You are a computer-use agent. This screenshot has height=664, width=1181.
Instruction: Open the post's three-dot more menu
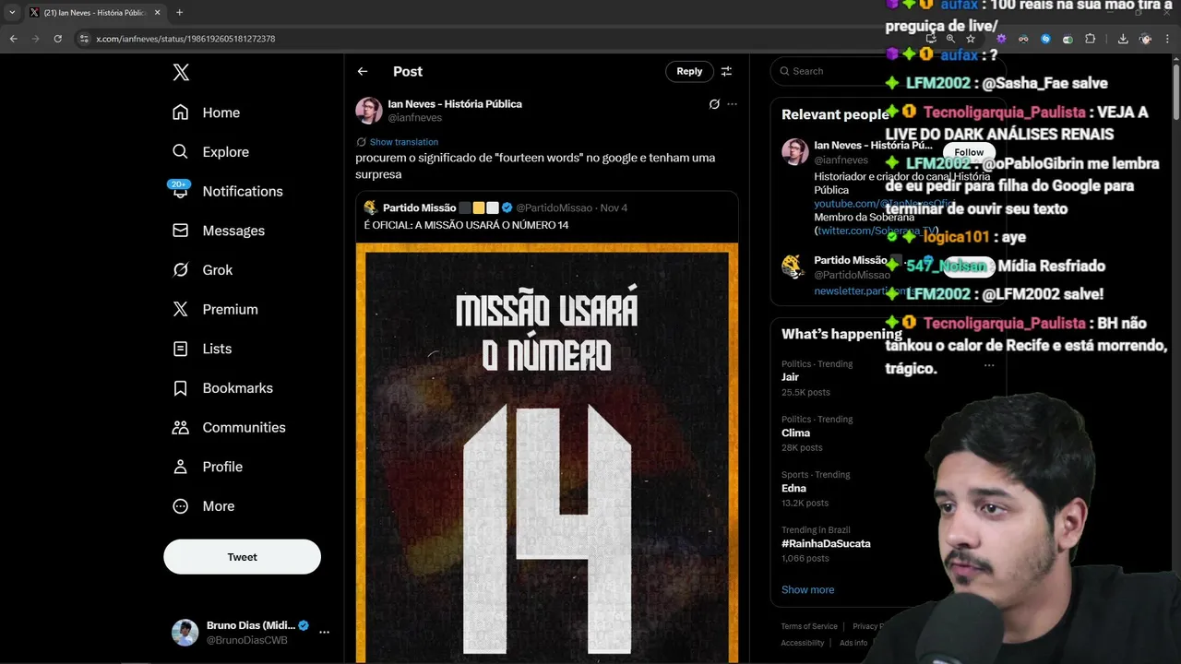coord(732,104)
